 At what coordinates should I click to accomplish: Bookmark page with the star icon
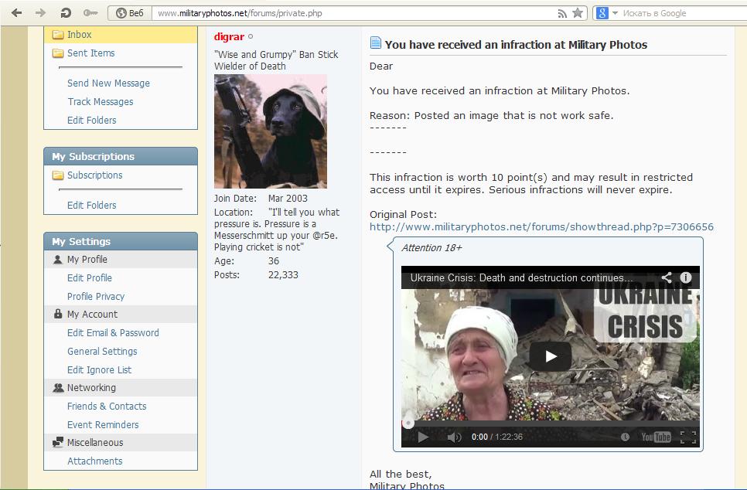[578, 13]
